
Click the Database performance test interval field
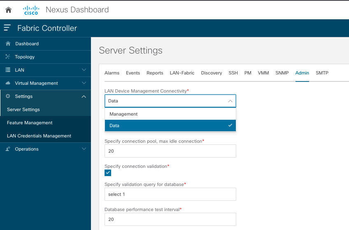(x=170, y=219)
